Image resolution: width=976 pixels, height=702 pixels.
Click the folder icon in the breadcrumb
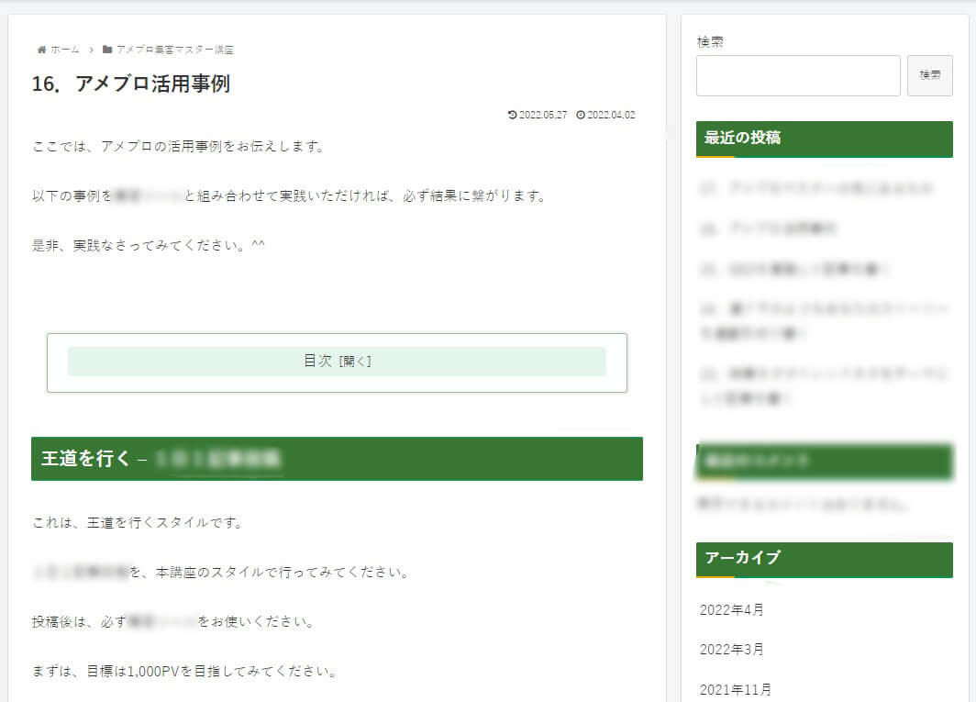click(107, 50)
